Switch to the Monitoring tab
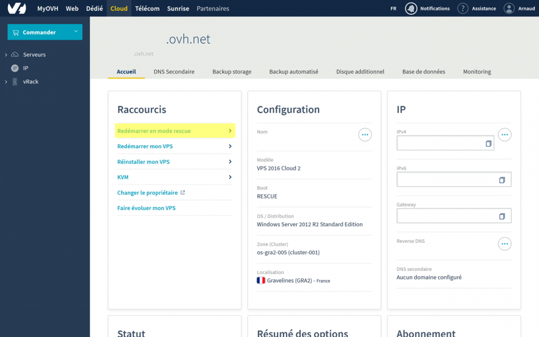Image resolution: width=539 pixels, height=337 pixels. click(x=477, y=72)
